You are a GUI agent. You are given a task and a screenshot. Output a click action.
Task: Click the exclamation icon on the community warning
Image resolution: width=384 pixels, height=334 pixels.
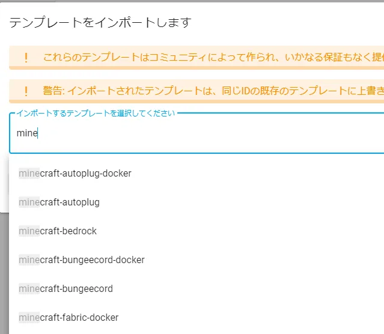(x=26, y=58)
